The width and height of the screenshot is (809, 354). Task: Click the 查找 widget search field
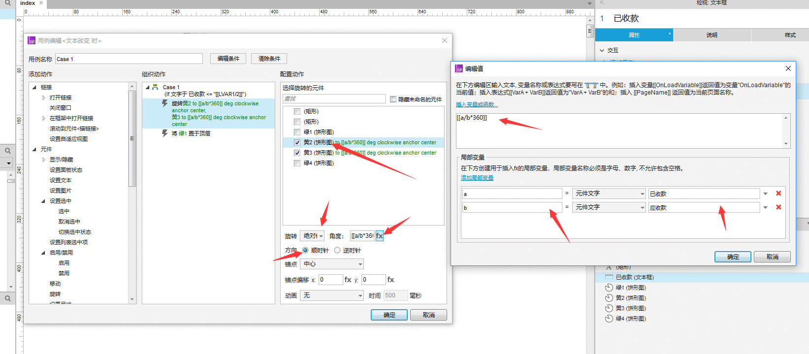pos(334,99)
